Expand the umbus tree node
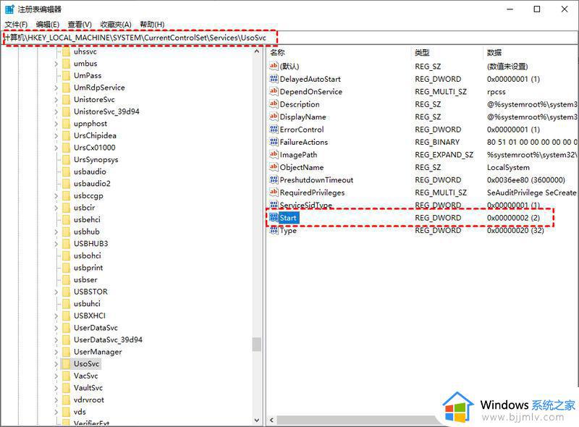This screenshot has width=579, height=427. point(56,64)
